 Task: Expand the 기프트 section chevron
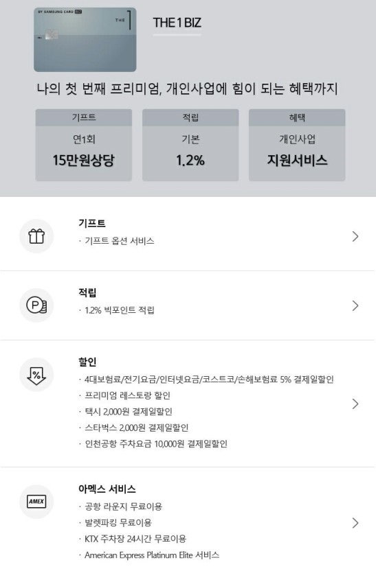point(355,236)
